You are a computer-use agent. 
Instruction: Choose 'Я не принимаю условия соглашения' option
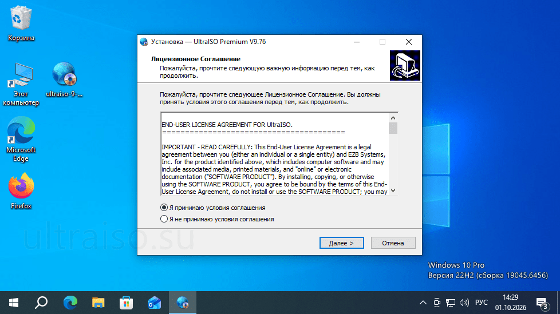pyautogui.click(x=217, y=219)
